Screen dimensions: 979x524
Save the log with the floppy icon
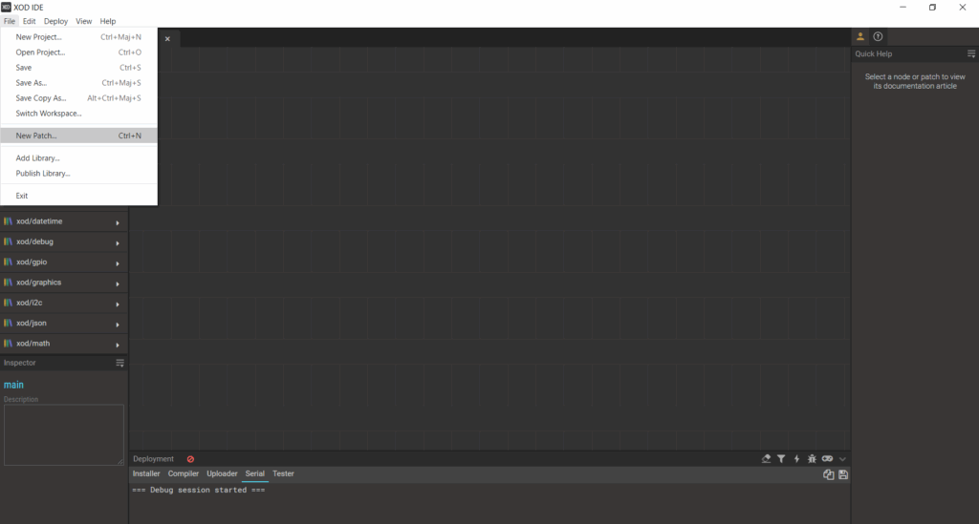(x=843, y=474)
